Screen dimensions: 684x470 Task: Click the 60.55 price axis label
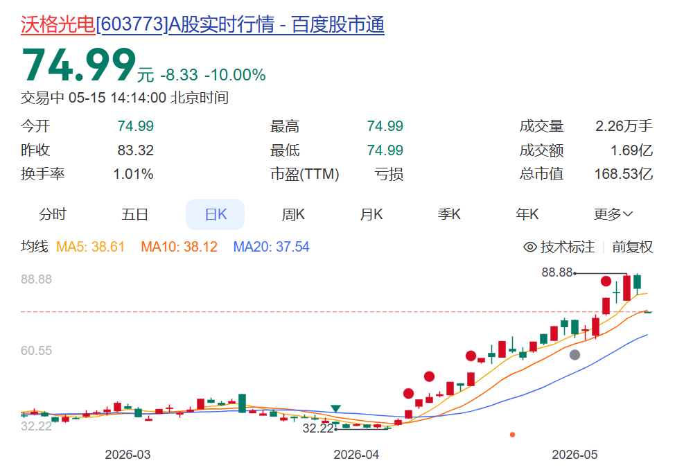pyautogui.click(x=36, y=351)
